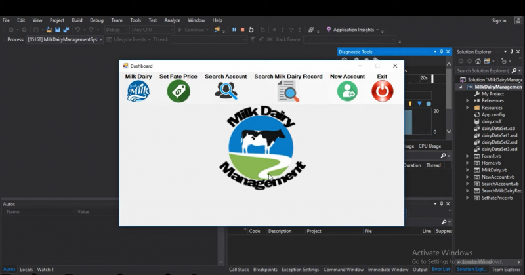Open the Immediate Window tab
This screenshot has height=275, width=525.
tap(388, 269)
